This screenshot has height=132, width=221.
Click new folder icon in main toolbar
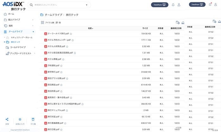(178, 23)
